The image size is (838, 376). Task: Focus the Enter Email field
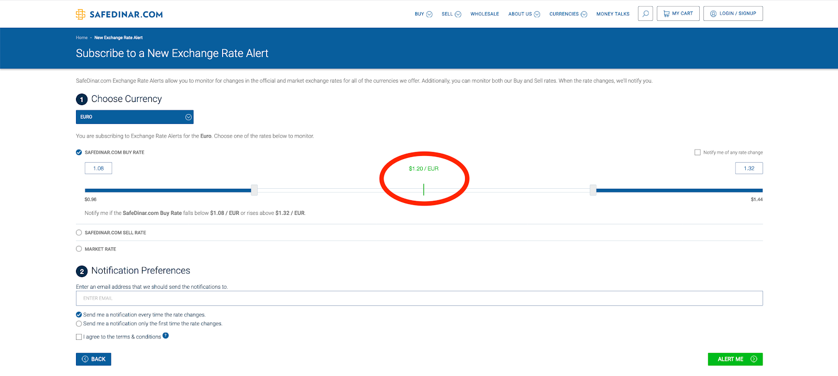point(419,298)
